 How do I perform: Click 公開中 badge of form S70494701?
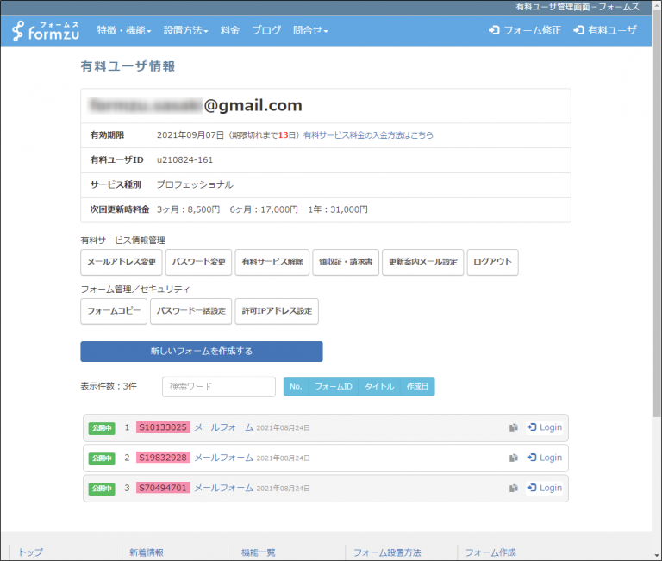tap(102, 489)
